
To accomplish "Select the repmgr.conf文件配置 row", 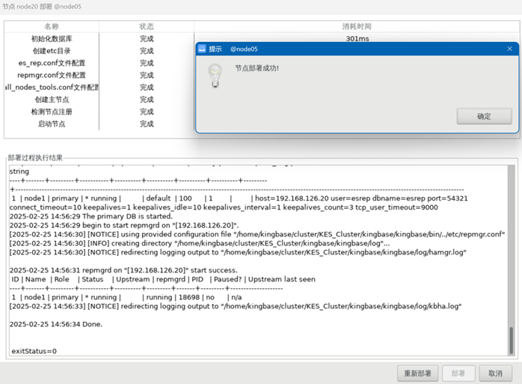I will pos(51,75).
